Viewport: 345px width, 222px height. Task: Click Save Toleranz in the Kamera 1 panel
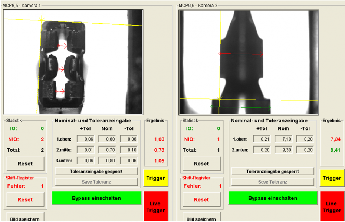point(96,182)
